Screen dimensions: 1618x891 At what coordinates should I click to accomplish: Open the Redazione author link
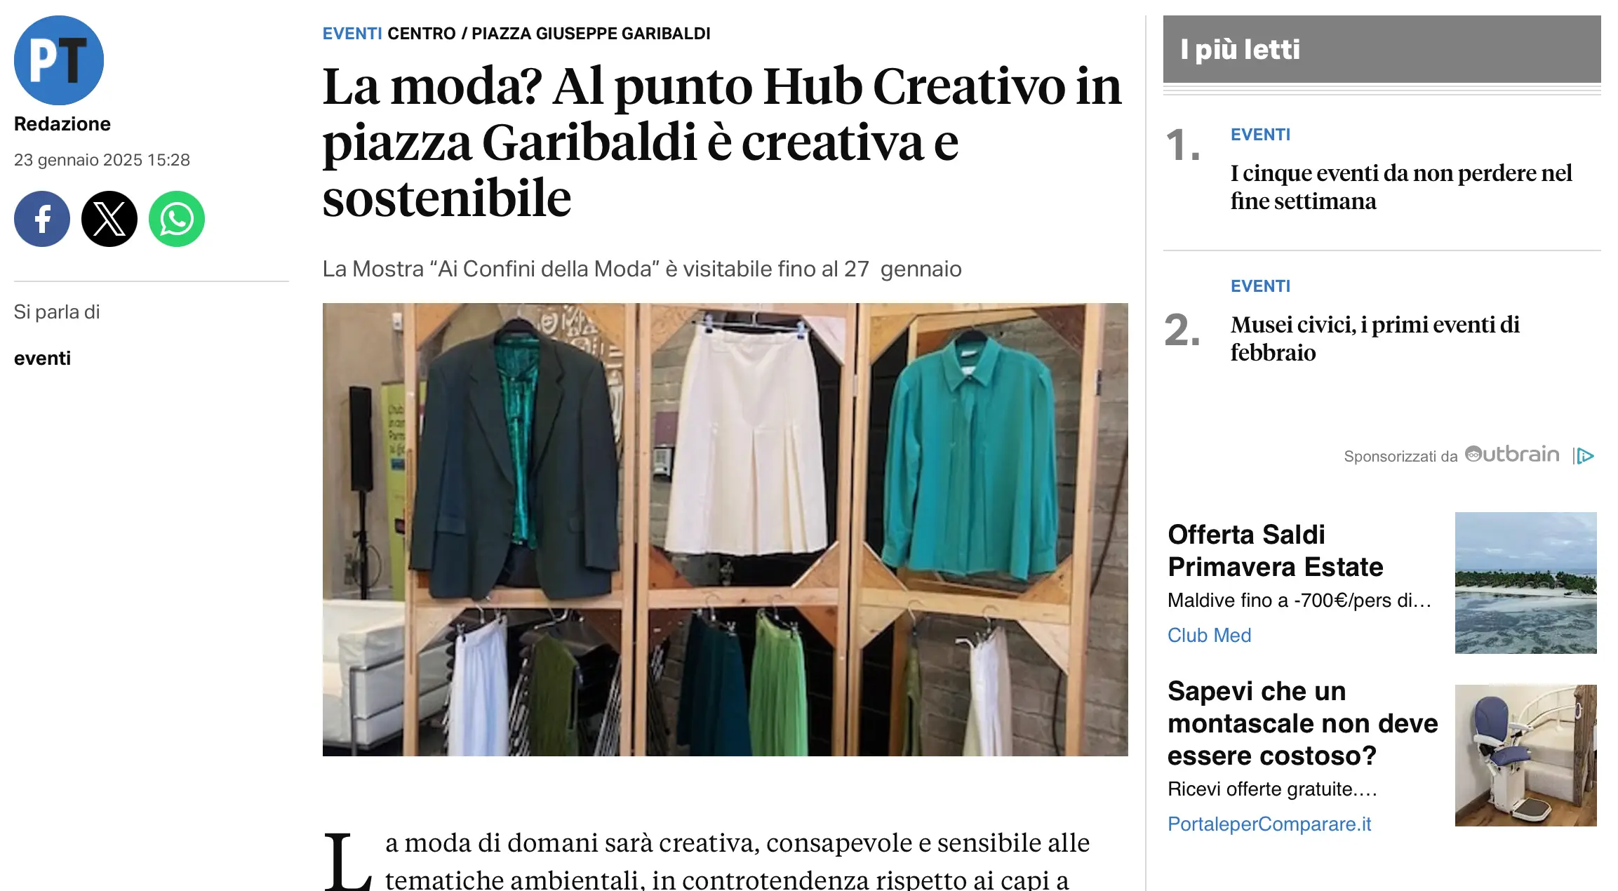pyautogui.click(x=62, y=124)
